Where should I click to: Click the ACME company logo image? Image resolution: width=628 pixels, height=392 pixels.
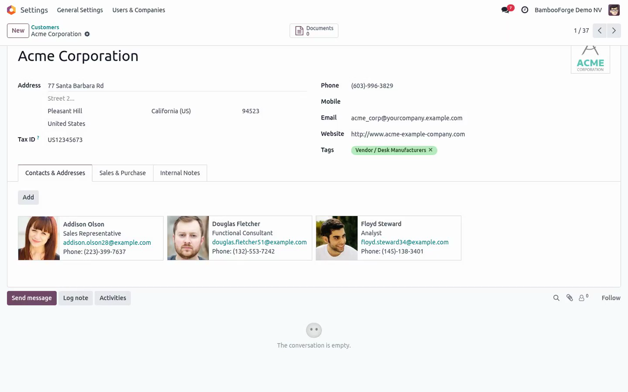tap(590, 60)
